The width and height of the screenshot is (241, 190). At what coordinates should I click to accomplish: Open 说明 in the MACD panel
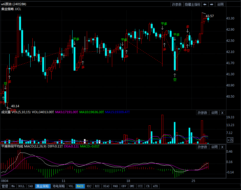[x=214, y=147]
